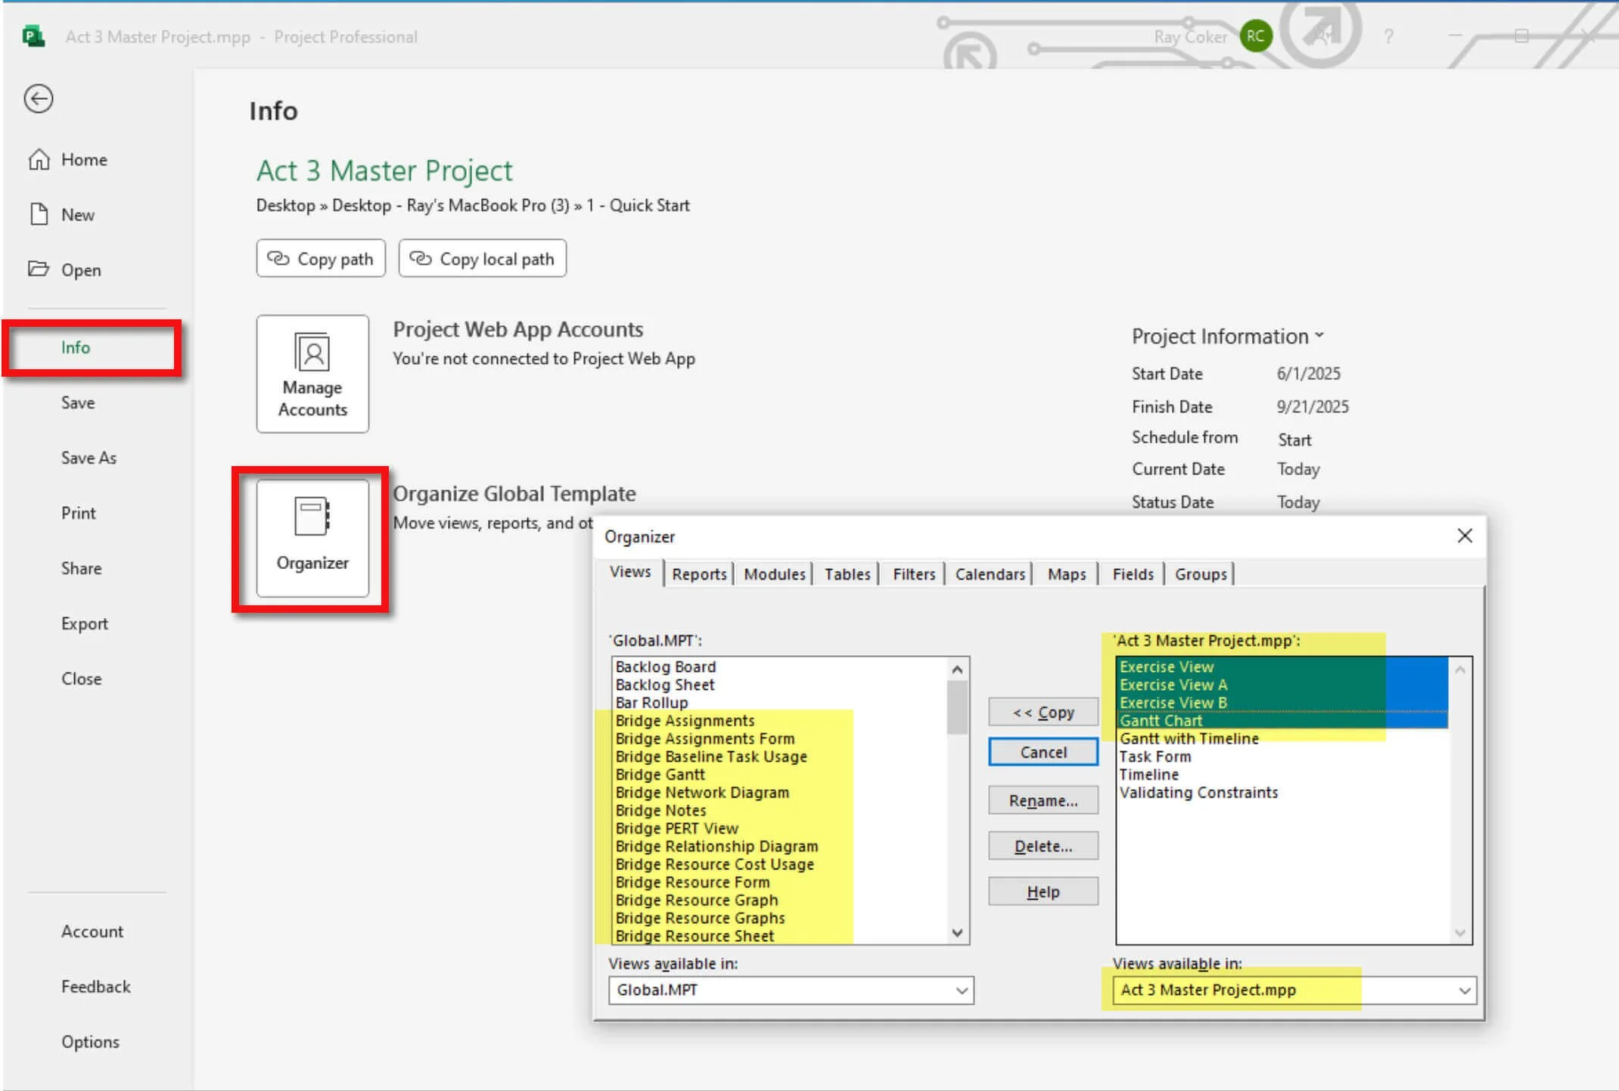
Task: Click the up arrow of Global.MPT list scrollbar
Action: pos(957,670)
